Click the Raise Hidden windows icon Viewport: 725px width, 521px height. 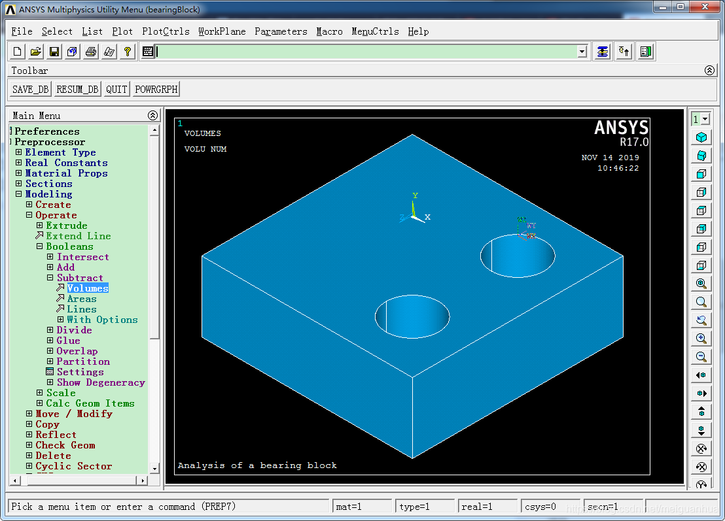pyautogui.click(x=603, y=52)
